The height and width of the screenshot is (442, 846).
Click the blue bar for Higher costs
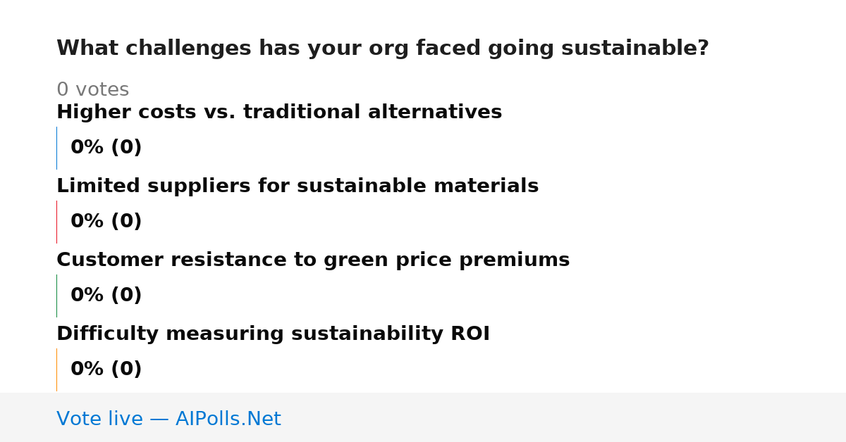pos(56,148)
